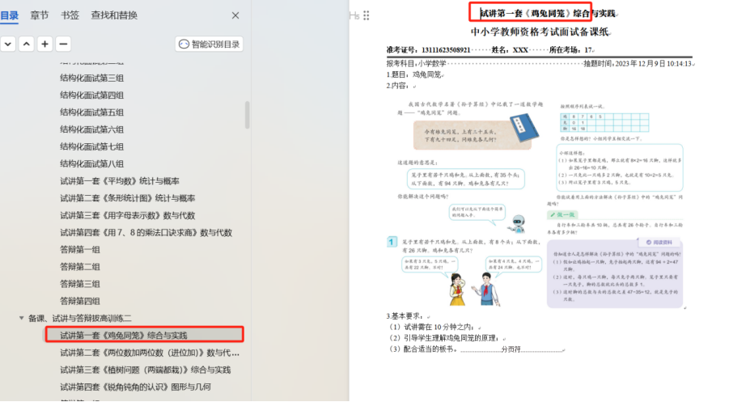The width and height of the screenshot is (729, 402).
Task: Navigate to 试讲第二套《条形统计图》统计与概率
Action: (127, 198)
